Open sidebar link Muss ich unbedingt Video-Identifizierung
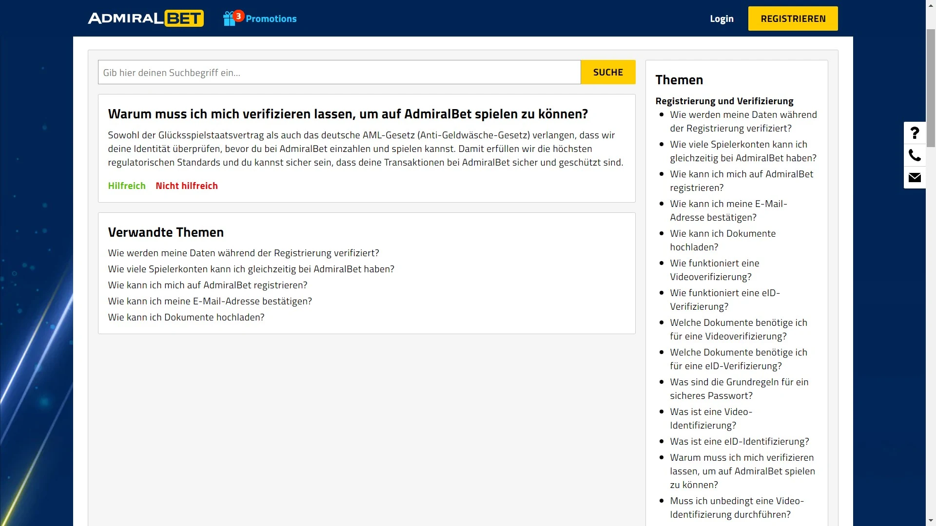 (x=737, y=507)
